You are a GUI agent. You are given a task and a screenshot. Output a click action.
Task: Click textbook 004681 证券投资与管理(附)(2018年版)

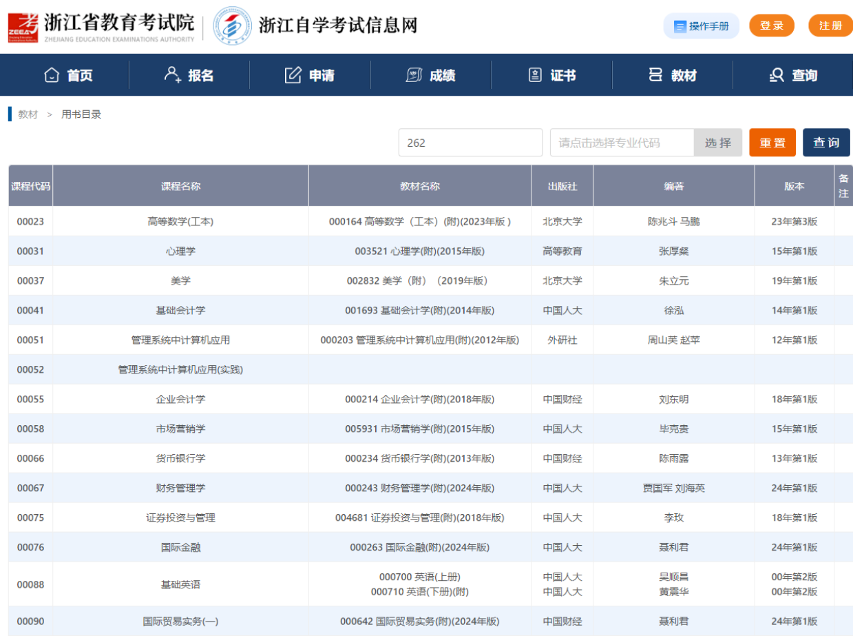[420, 517]
